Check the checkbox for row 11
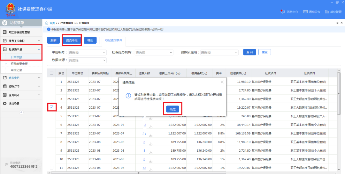 [51, 167]
